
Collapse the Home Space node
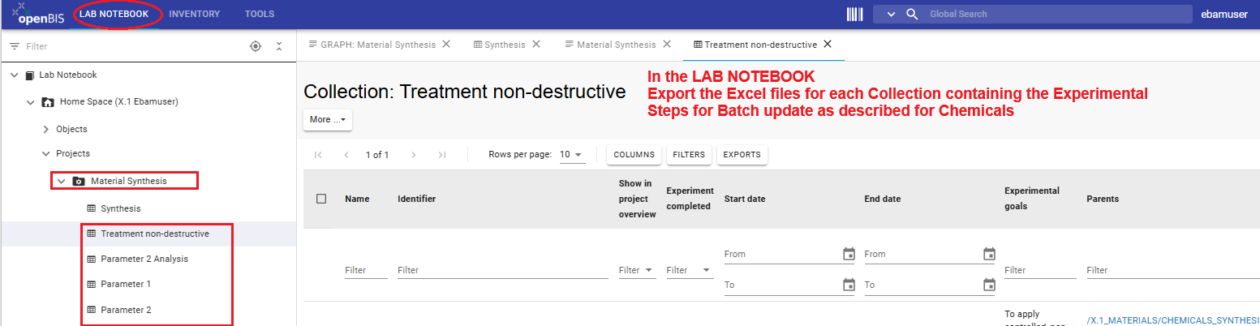pyautogui.click(x=31, y=102)
